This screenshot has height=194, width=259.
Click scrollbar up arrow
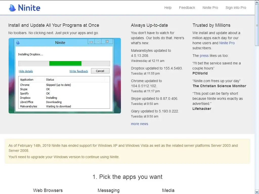257,2
